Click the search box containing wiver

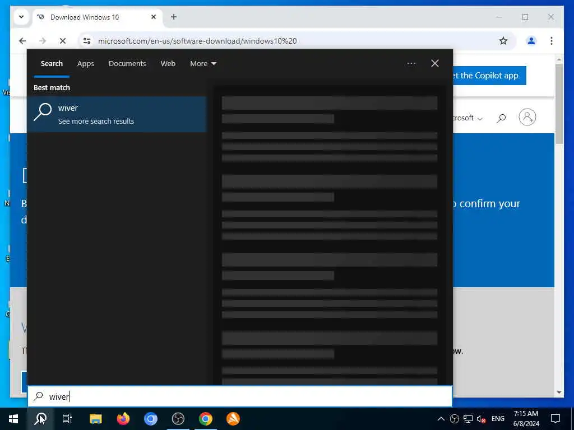pyautogui.click(x=240, y=396)
